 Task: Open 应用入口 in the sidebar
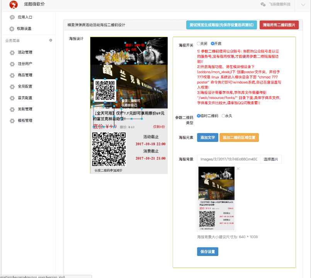(25, 17)
